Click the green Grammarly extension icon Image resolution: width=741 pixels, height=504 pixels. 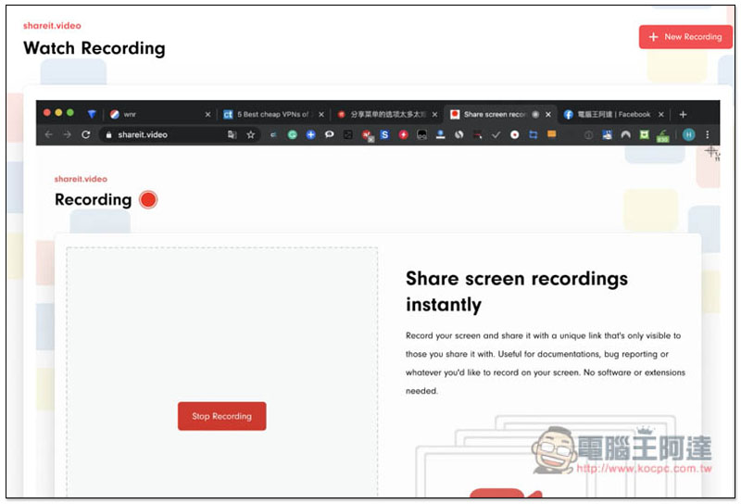(293, 134)
